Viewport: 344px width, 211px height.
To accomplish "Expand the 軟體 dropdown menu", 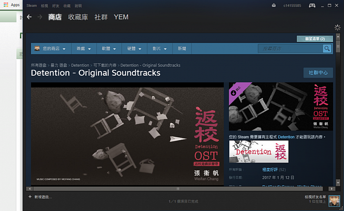I will tap(109, 49).
